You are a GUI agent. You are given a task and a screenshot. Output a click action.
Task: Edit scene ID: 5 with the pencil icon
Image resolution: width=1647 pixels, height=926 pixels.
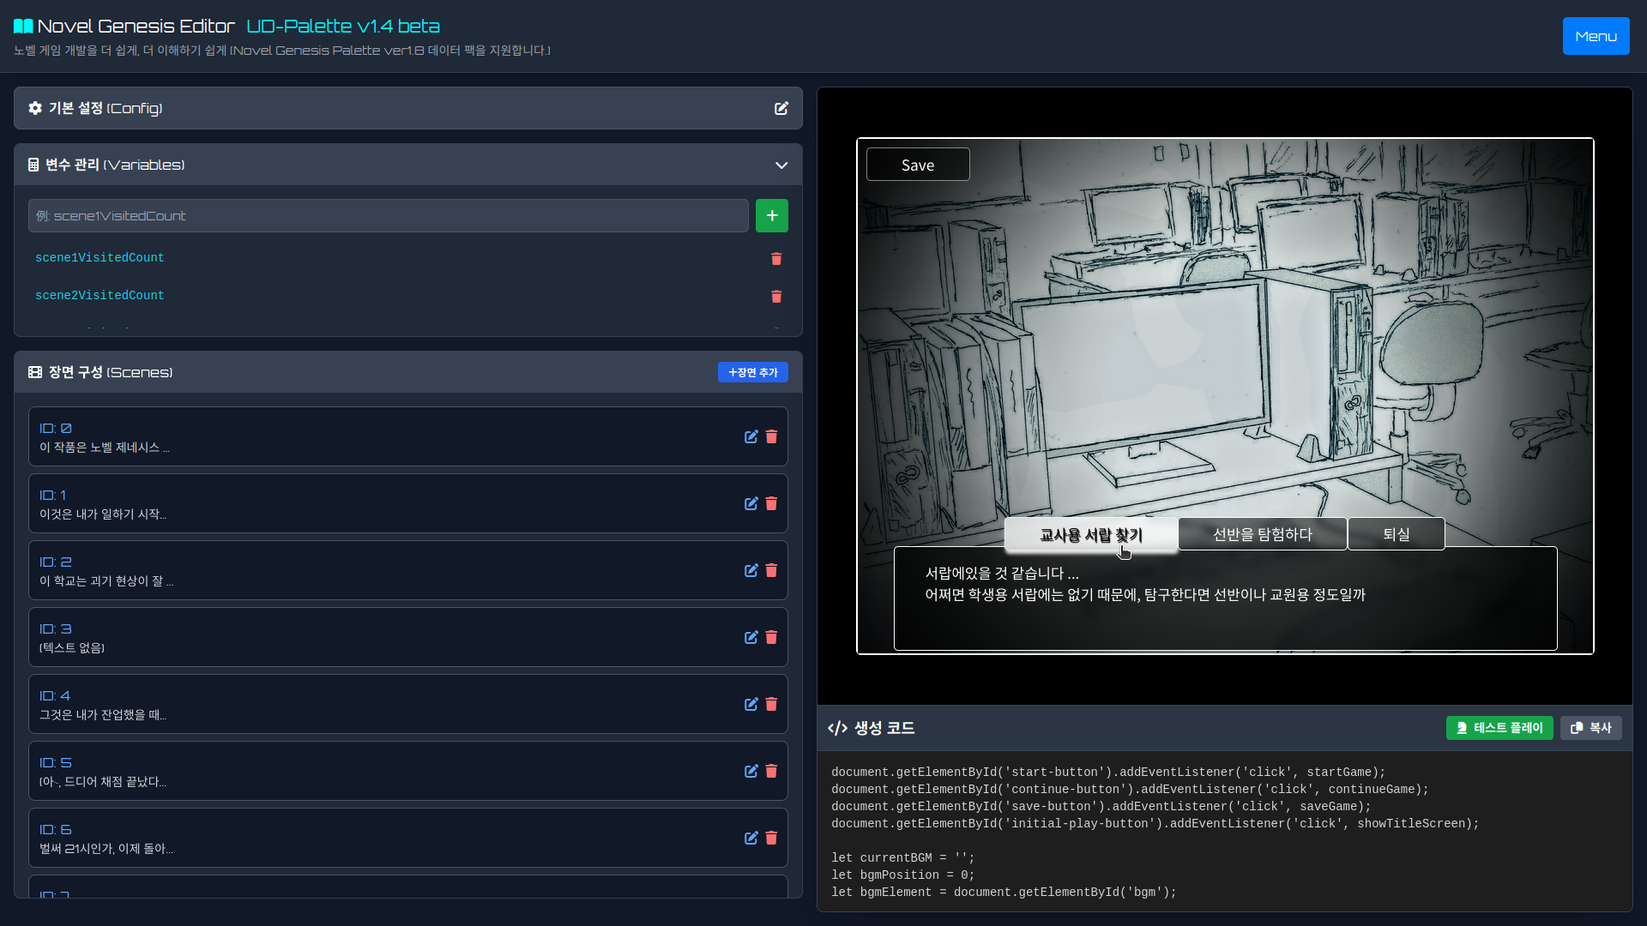point(751,772)
